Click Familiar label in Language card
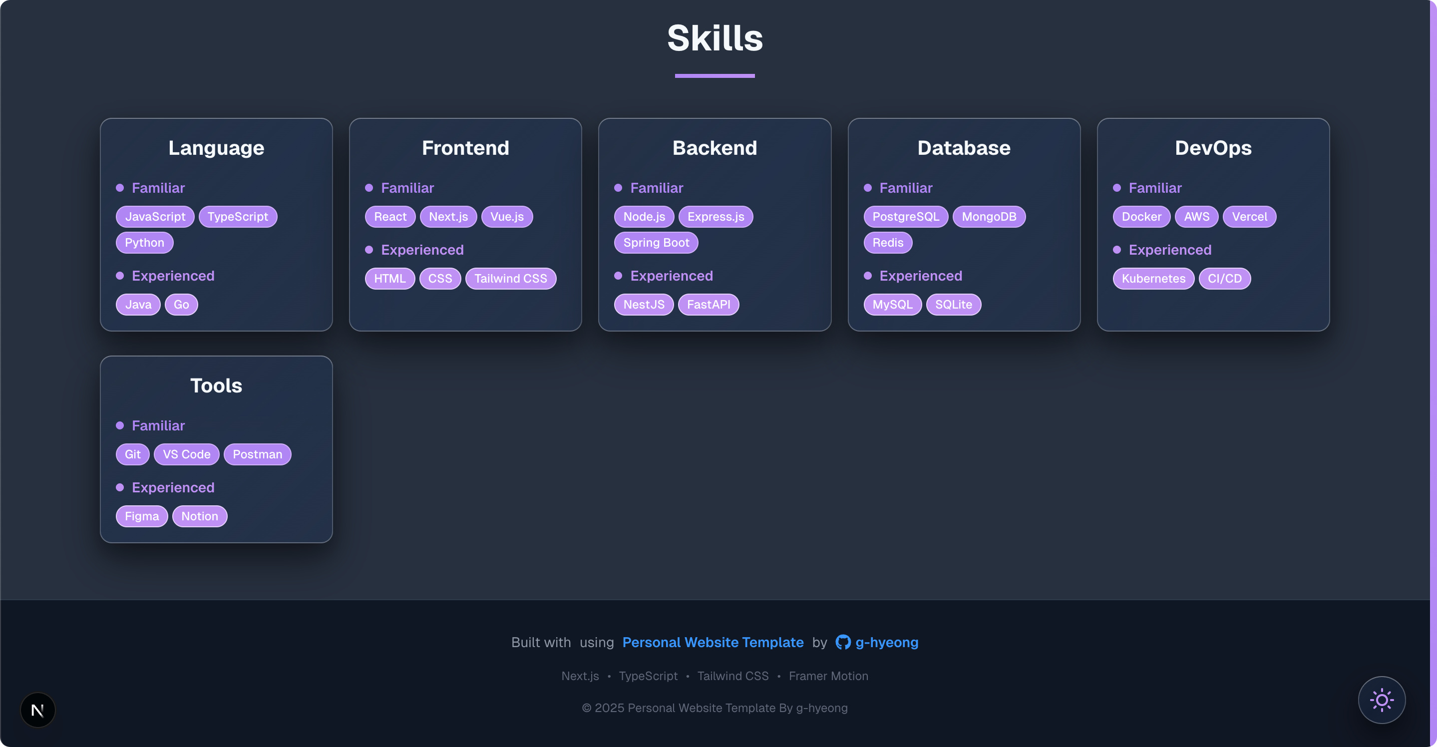1437x747 pixels. (x=158, y=188)
